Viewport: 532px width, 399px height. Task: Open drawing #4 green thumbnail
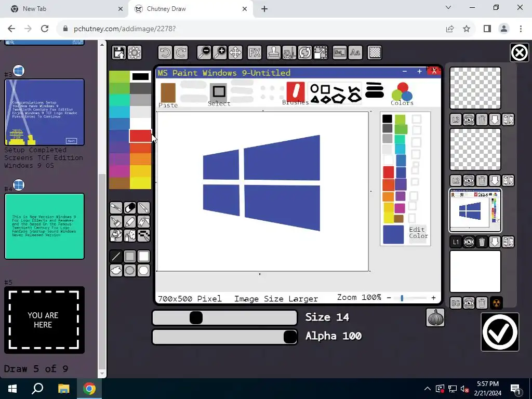pos(45,227)
